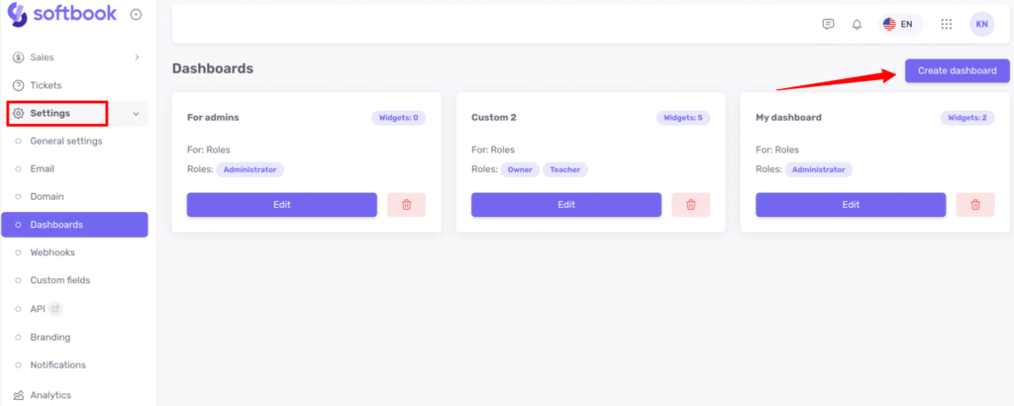Open the chat messages icon

(828, 24)
